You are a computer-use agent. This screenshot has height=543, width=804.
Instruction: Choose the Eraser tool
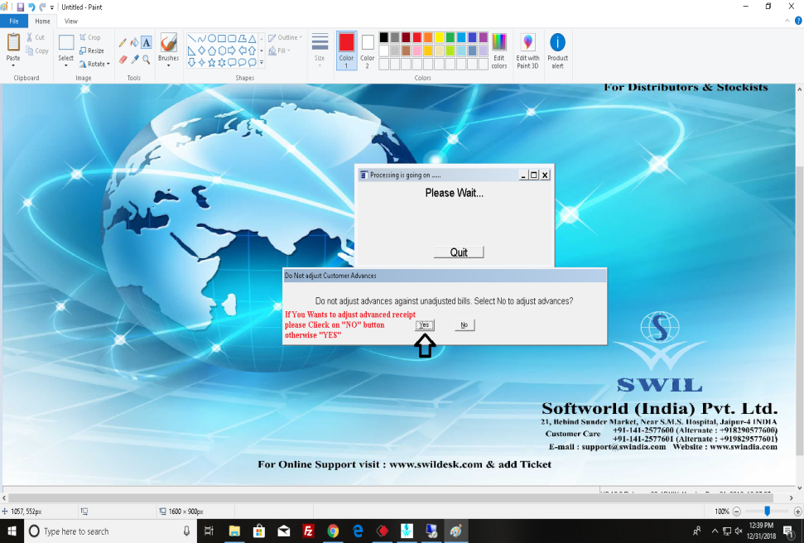123,60
